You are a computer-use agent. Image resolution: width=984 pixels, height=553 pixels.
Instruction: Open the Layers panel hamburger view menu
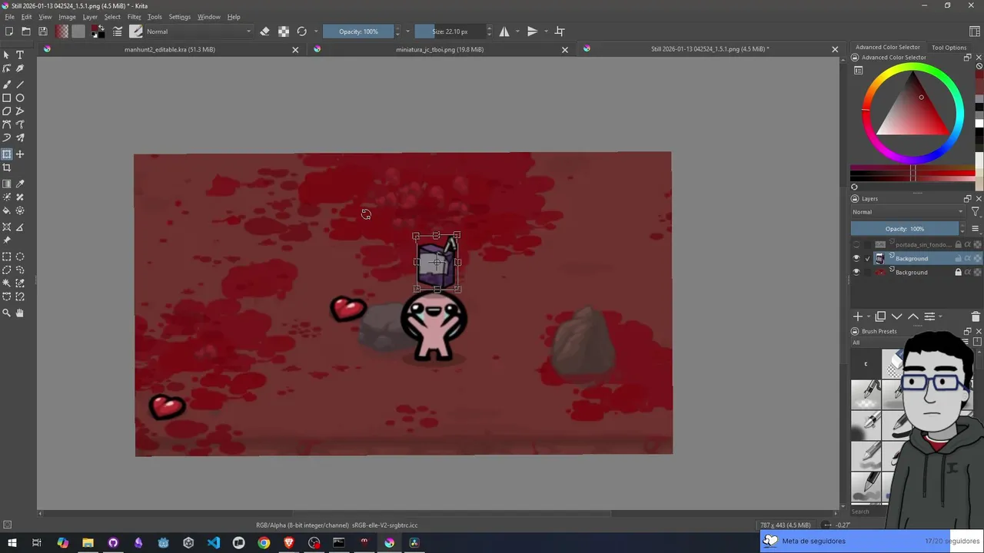click(x=976, y=229)
